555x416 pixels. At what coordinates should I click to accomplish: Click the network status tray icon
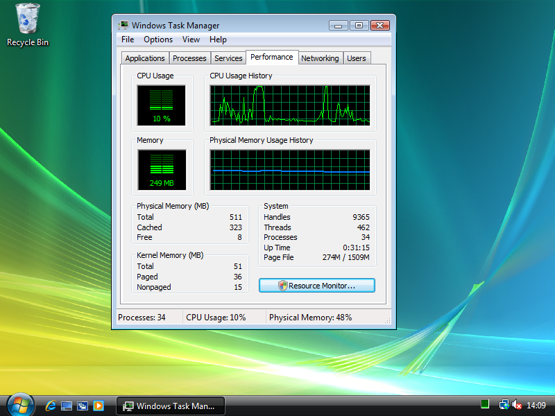coord(504,404)
